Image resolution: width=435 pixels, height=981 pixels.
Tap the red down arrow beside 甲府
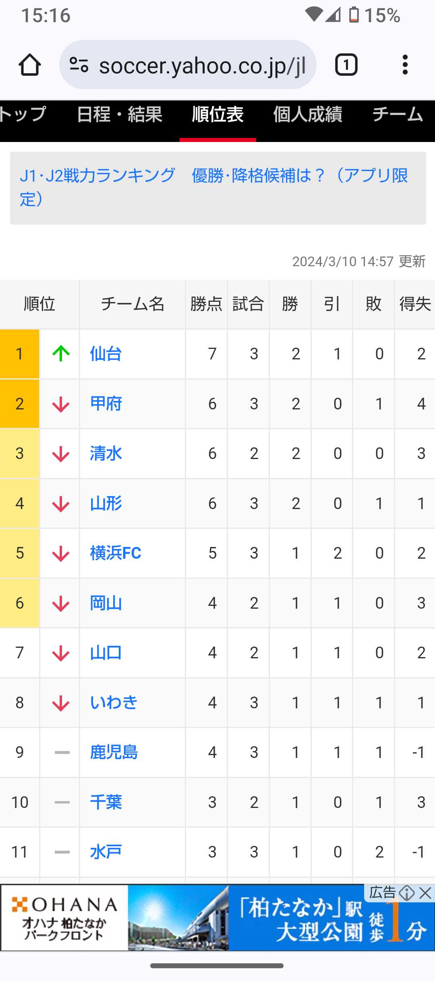coord(61,404)
